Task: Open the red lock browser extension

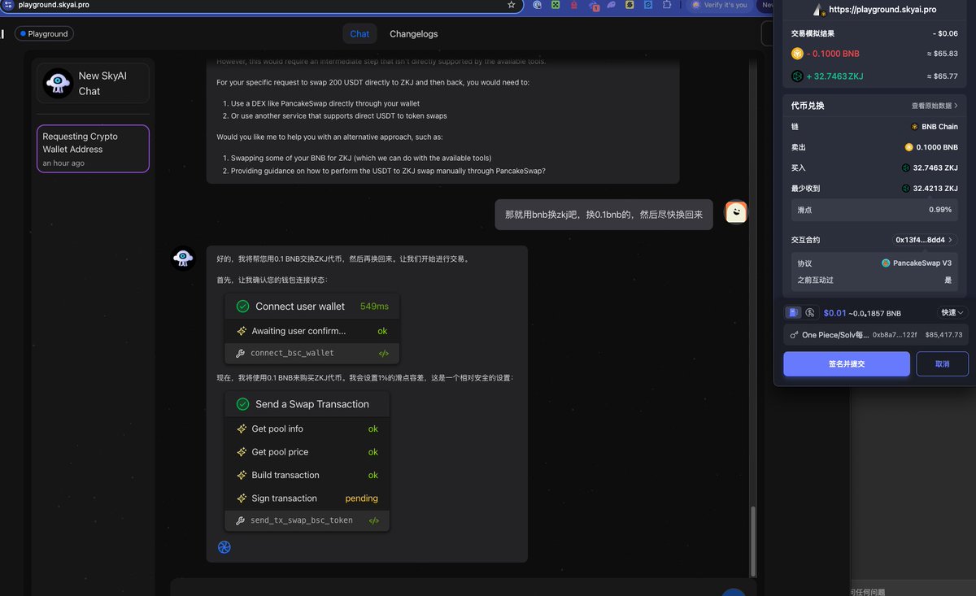Action: pyautogui.click(x=574, y=5)
